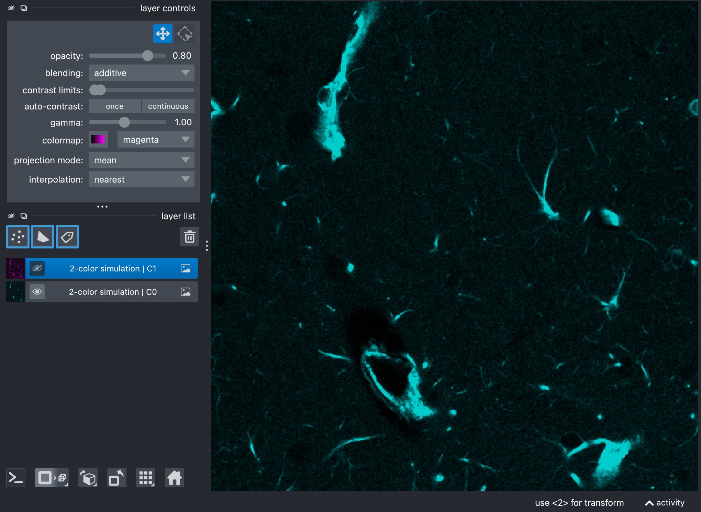Float the layer list panel
Viewport: 701px width, 512px height.
(x=24, y=216)
